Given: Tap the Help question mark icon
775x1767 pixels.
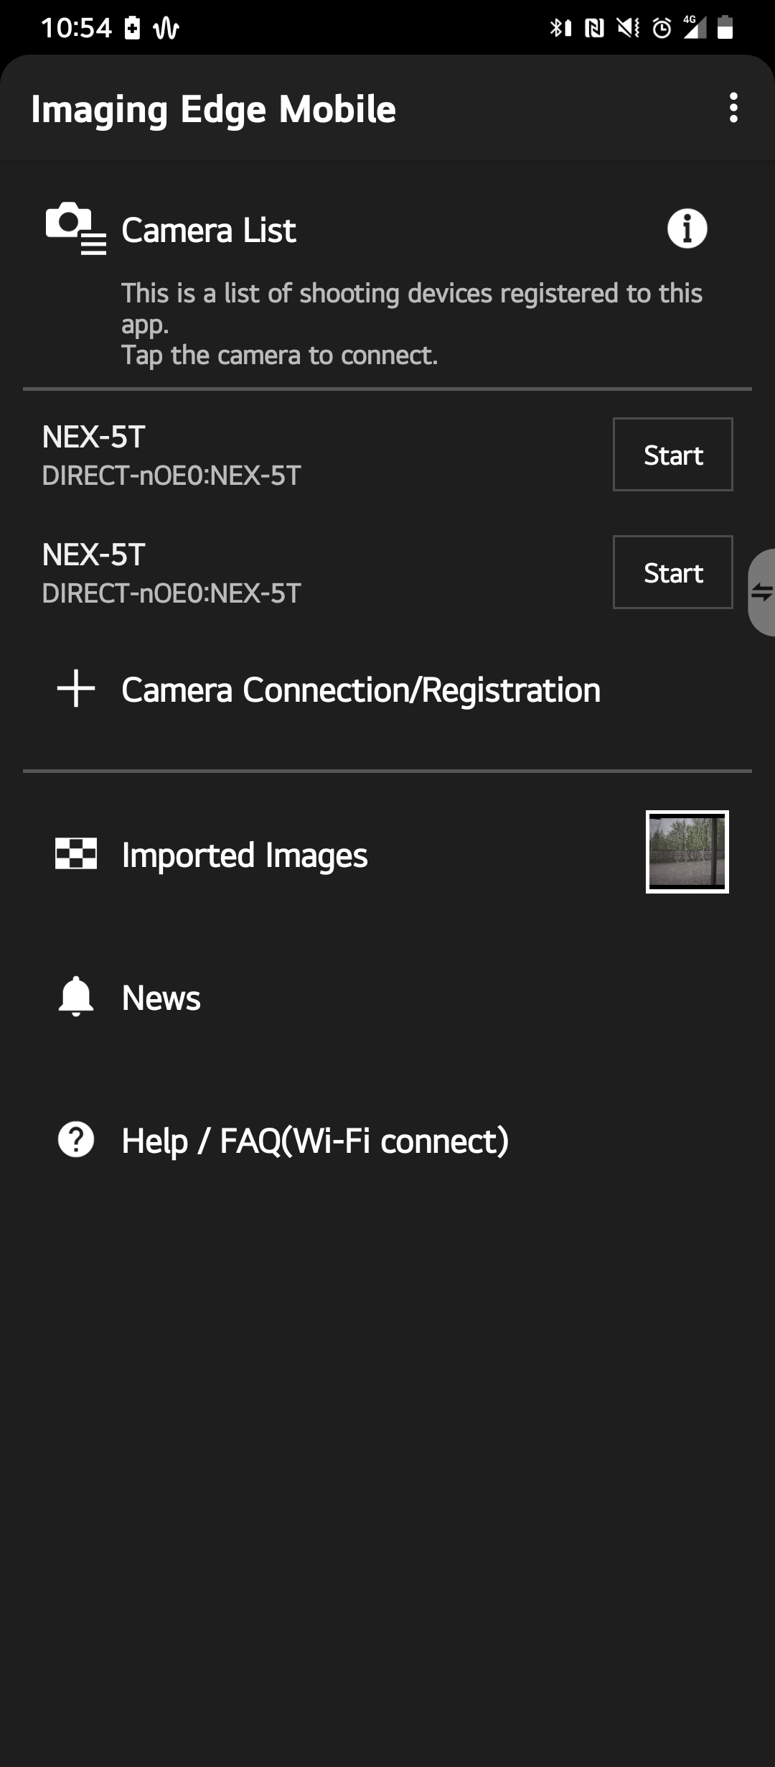Looking at the screenshot, I should click(x=76, y=1140).
